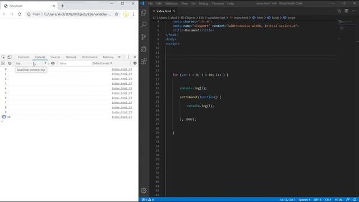This screenshot has width=359, height=202.
Task: Open index.html link for log 0
Action: point(122,69)
